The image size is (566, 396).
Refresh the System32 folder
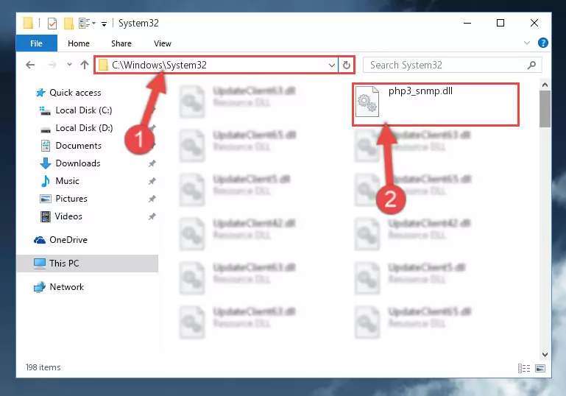point(347,66)
